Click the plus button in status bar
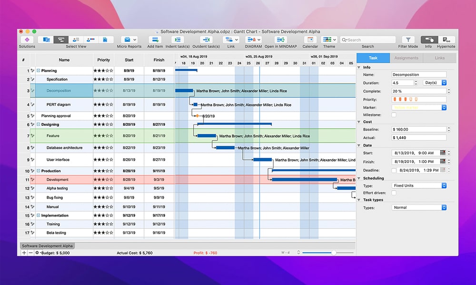476x285 pixels. [24, 253]
